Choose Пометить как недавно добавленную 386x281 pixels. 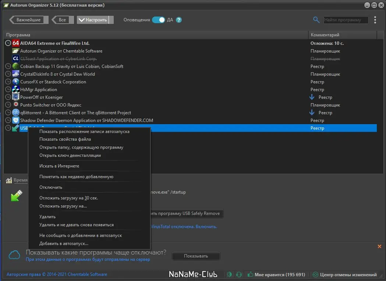tap(76, 177)
